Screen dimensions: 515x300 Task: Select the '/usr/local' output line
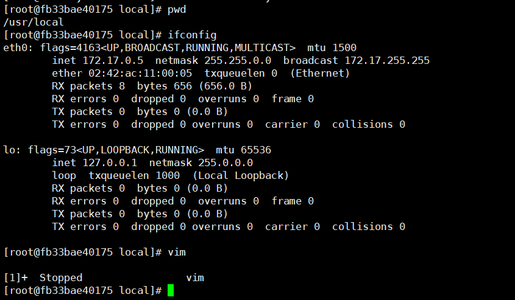coord(33,23)
